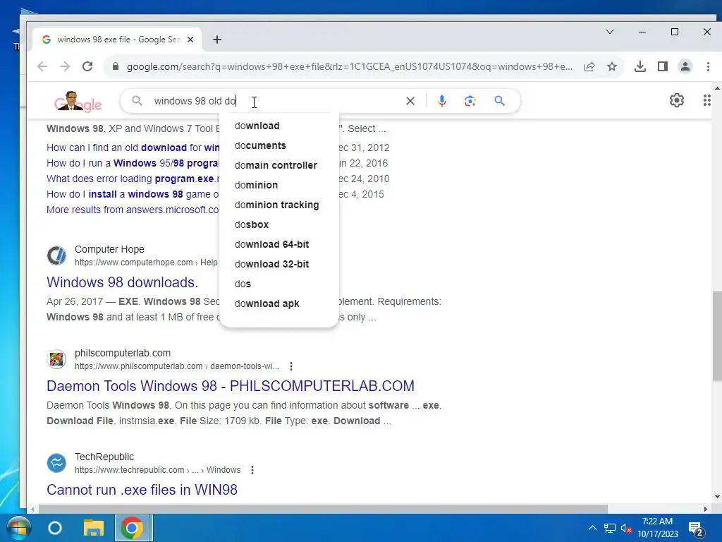Image resolution: width=722 pixels, height=542 pixels.
Task: Open the notification center icon
Action: 696,529
